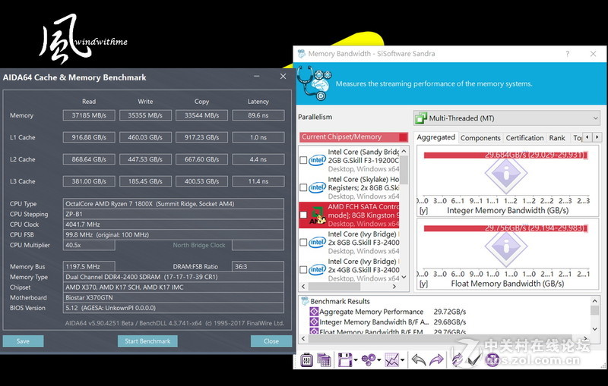Click reference list horizontal scrollbar thumb
This screenshot has width=608, height=386.
pos(334,287)
